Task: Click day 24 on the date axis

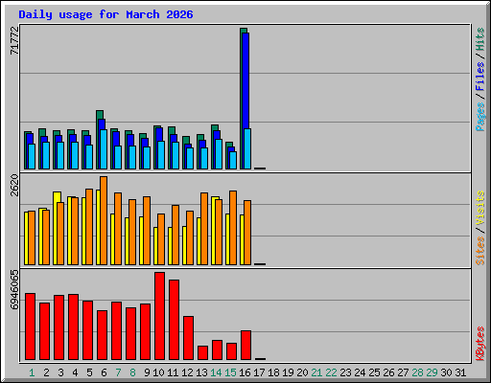Action: click(x=360, y=372)
